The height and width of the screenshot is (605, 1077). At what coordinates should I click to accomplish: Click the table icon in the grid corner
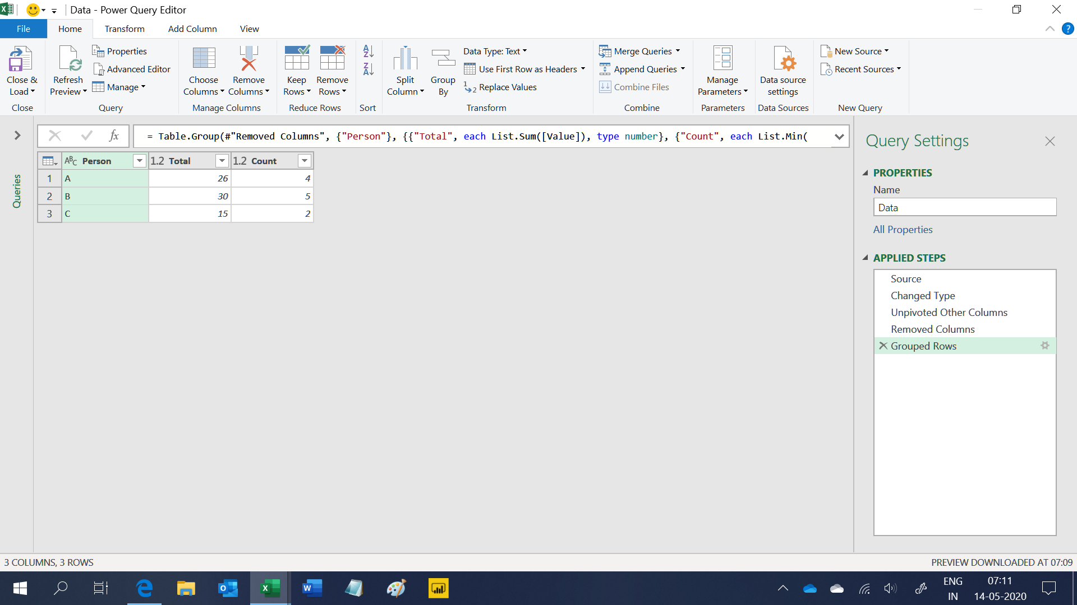(49, 161)
